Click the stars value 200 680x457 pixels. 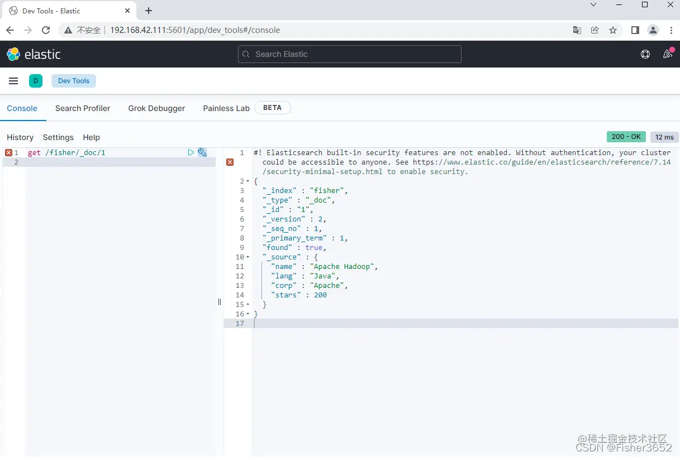click(x=320, y=295)
